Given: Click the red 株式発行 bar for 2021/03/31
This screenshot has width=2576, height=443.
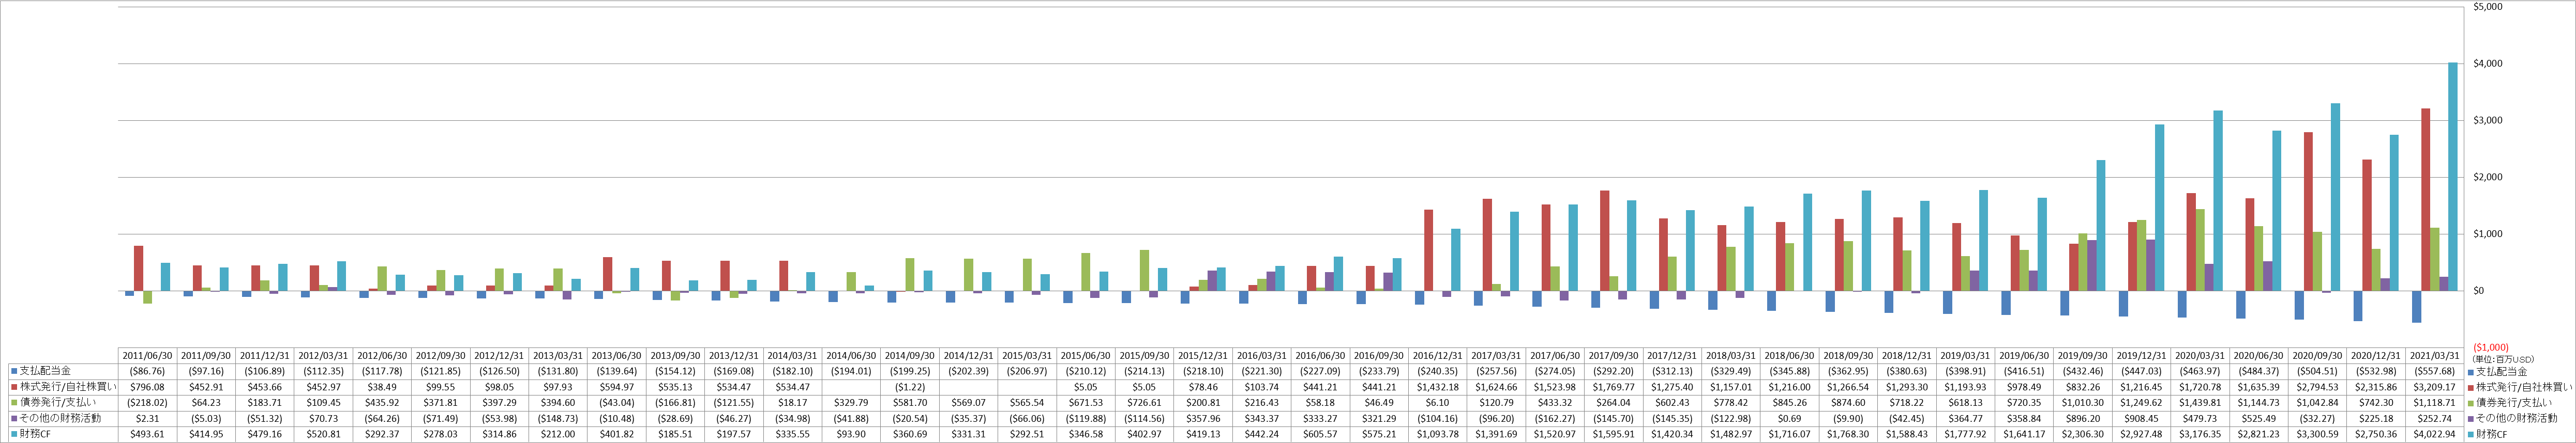Looking at the screenshot, I should coord(2425,199).
